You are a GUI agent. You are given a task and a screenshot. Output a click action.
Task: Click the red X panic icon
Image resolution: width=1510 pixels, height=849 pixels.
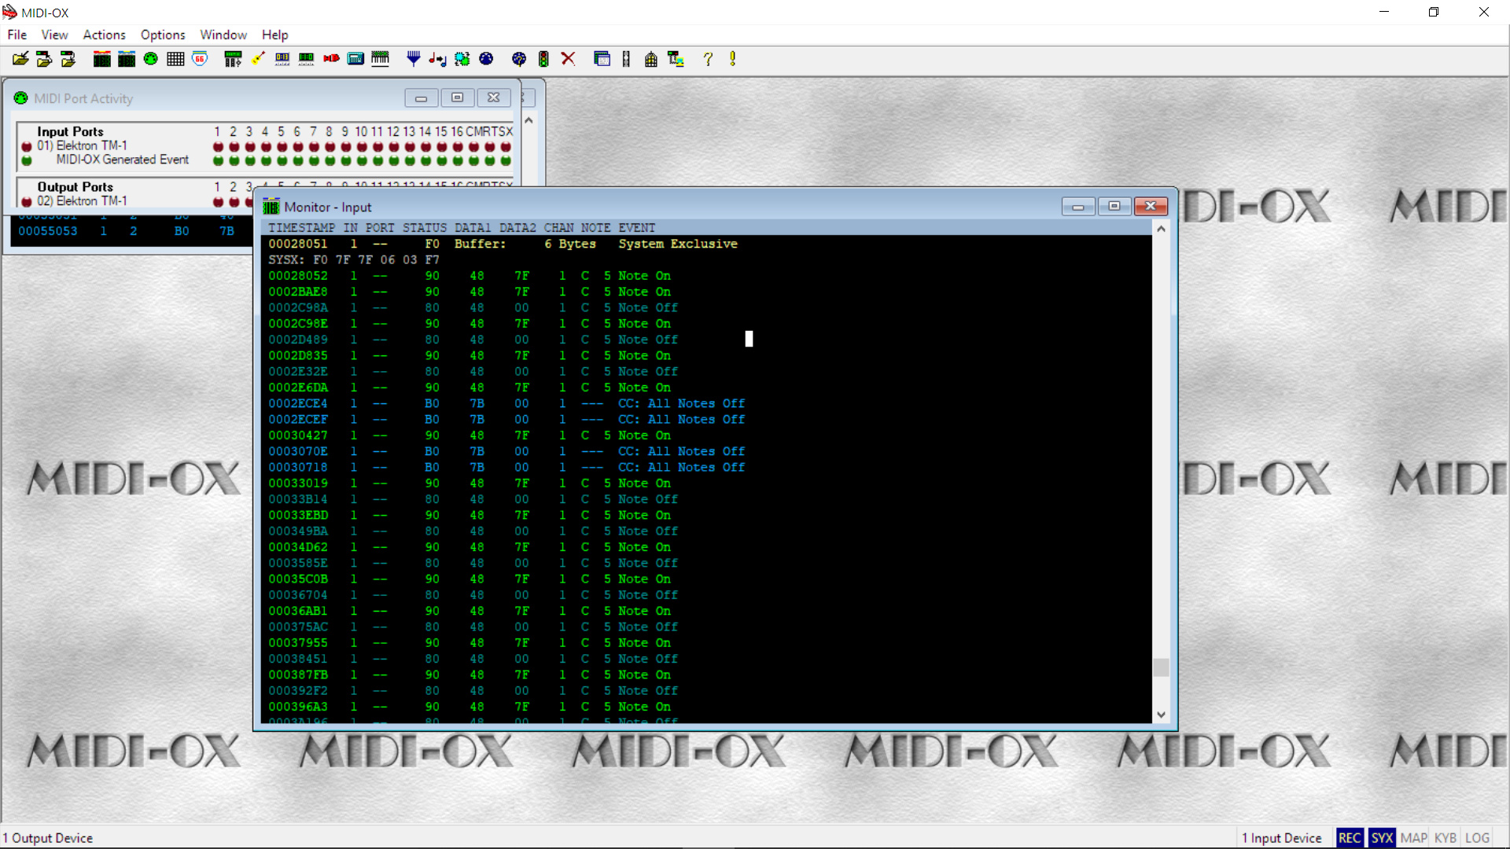569,59
